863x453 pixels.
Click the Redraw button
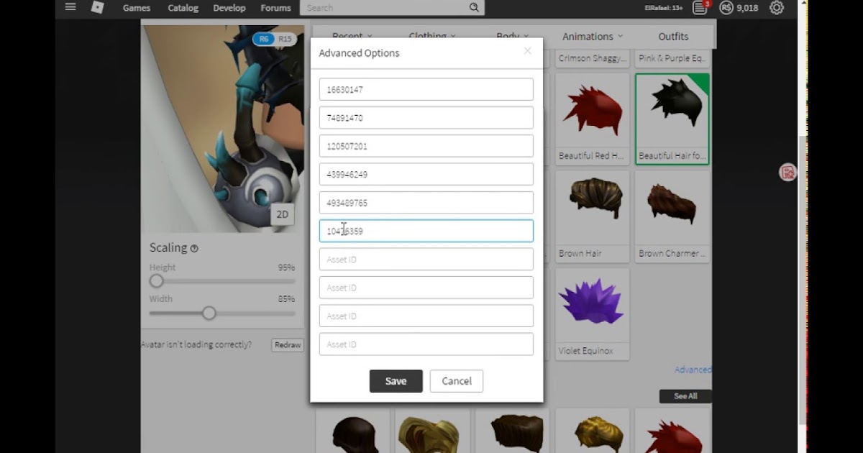point(287,345)
